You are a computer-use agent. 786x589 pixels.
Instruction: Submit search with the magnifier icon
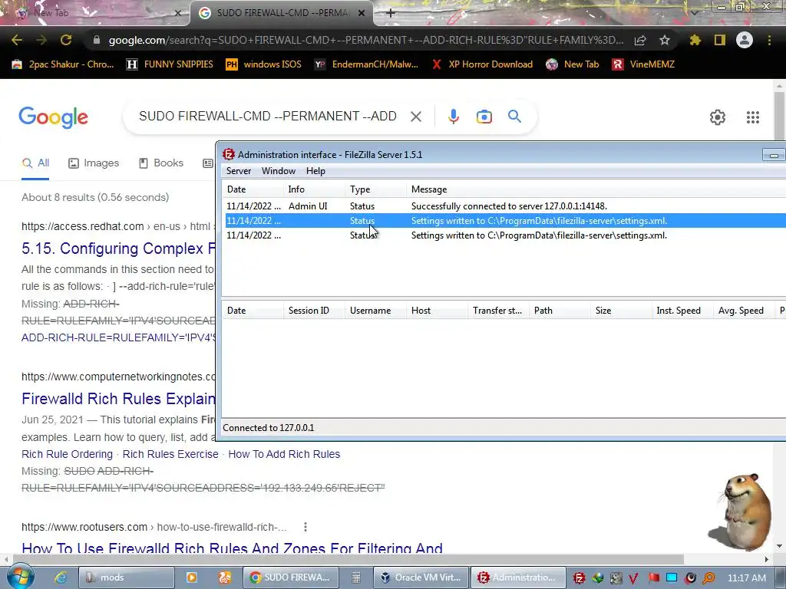click(514, 117)
